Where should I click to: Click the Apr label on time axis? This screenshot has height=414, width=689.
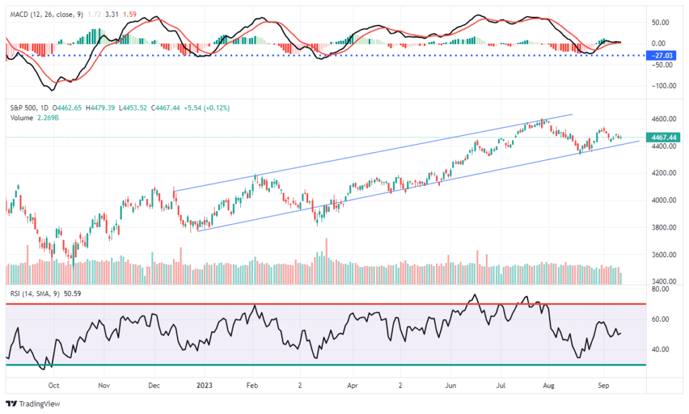pyautogui.click(x=353, y=386)
